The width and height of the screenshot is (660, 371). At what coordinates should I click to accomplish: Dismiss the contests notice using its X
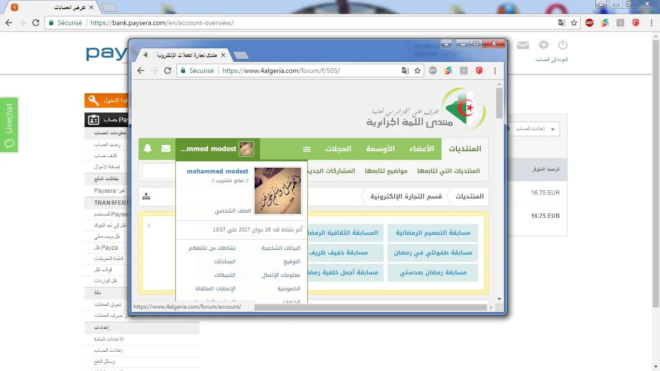pyautogui.click(x=149, y=225)
